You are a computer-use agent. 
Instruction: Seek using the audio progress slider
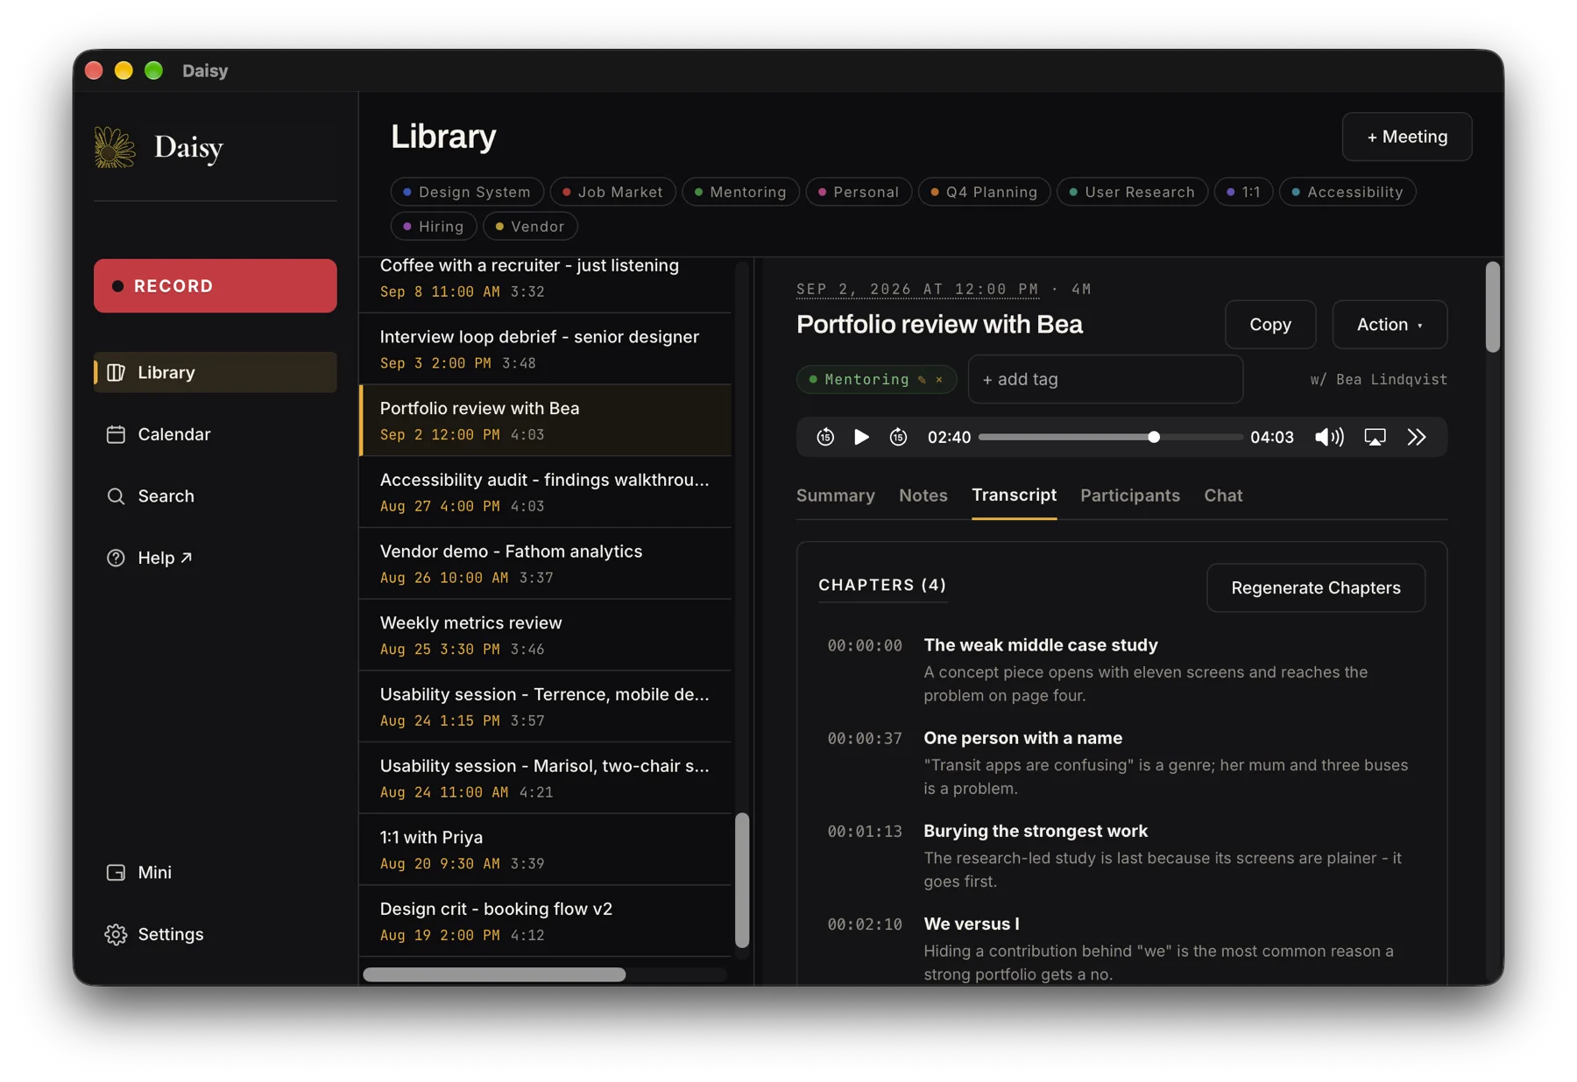pyautogui.click(x=1110, y=437)
